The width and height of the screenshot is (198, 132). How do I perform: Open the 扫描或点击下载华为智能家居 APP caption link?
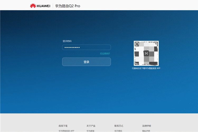pos(146,68)
